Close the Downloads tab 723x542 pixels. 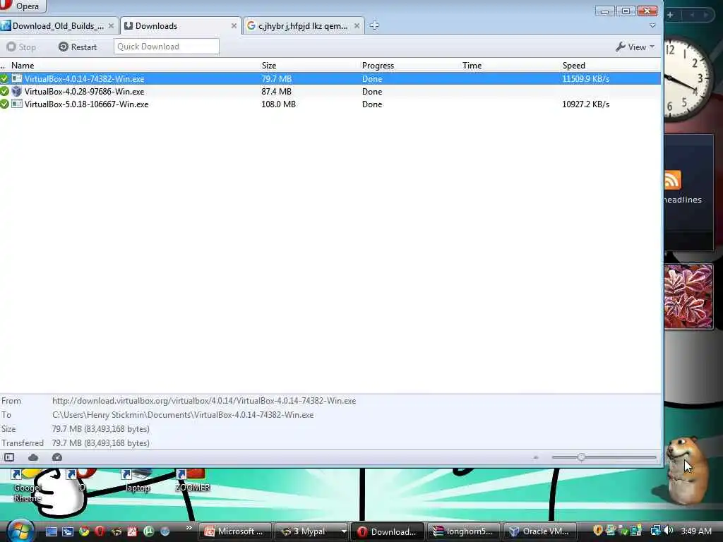[x=234, y=26]
